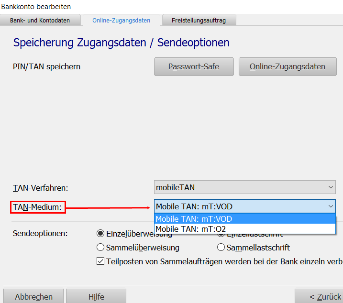Click the TAN-Verfahren field label
The image size is (343, 303).
coord(40,188)
